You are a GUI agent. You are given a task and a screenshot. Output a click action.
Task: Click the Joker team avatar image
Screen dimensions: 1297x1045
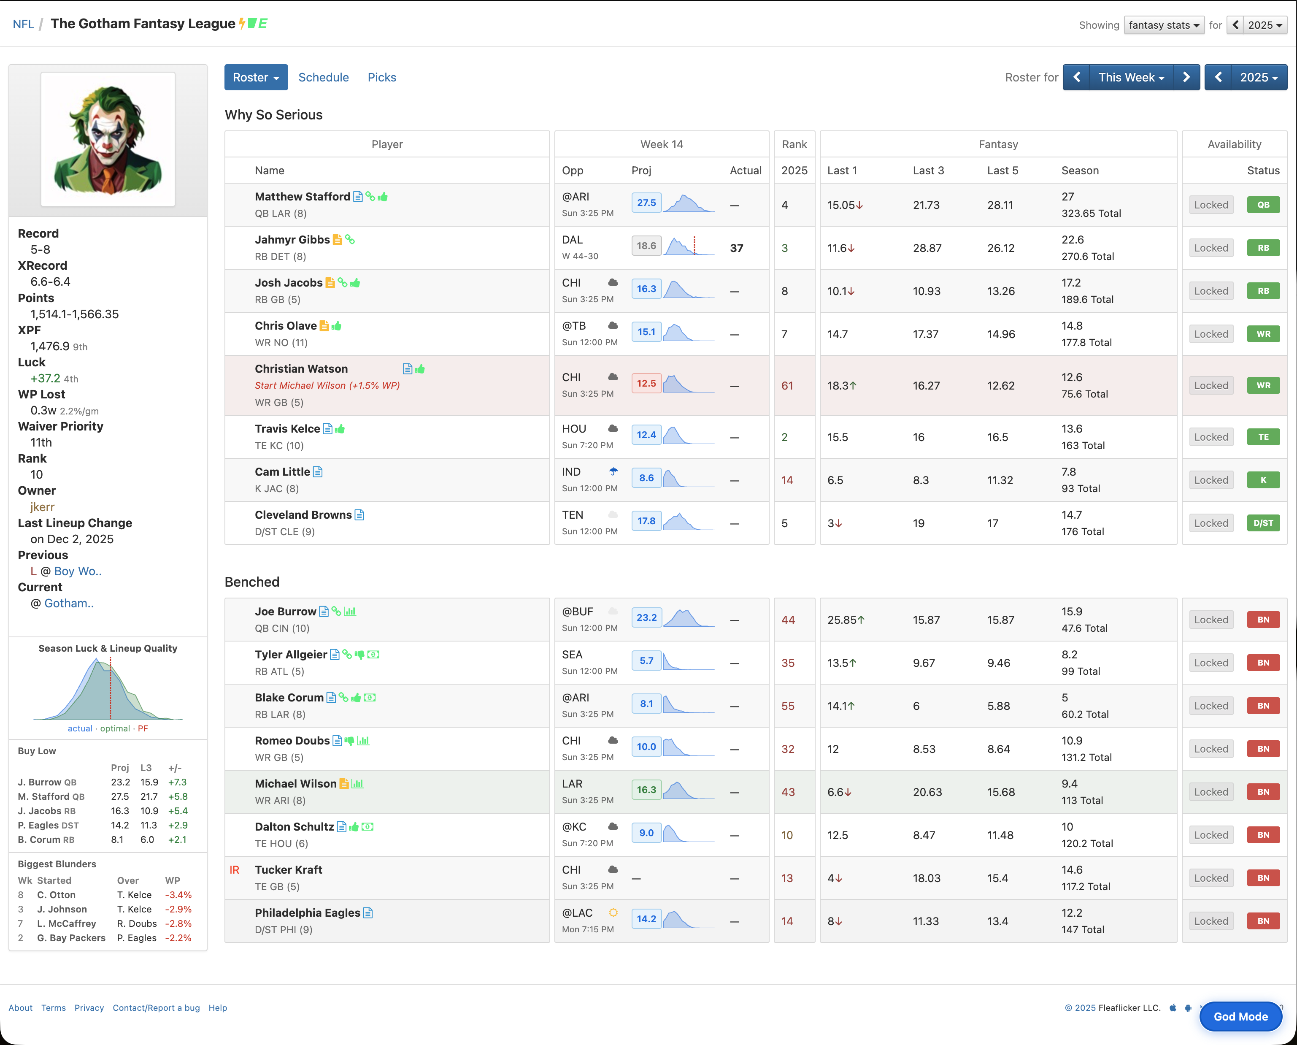tap(108, 140)
